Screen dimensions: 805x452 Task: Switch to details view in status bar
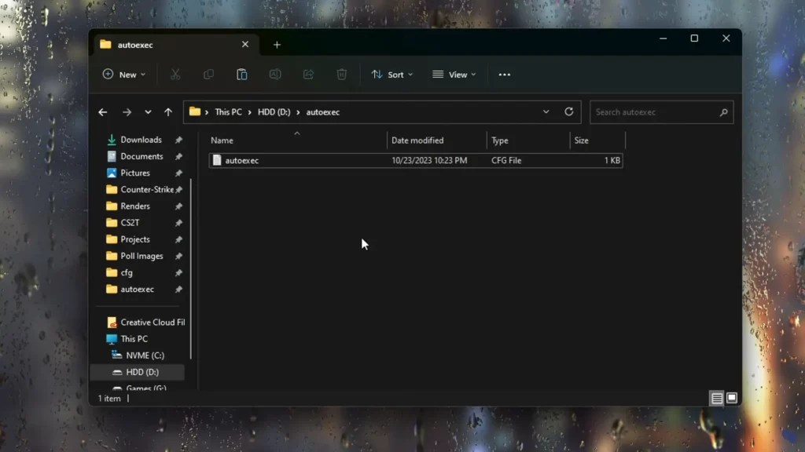pos(715,398)
